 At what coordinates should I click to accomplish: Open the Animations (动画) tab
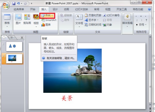point(66,9)
